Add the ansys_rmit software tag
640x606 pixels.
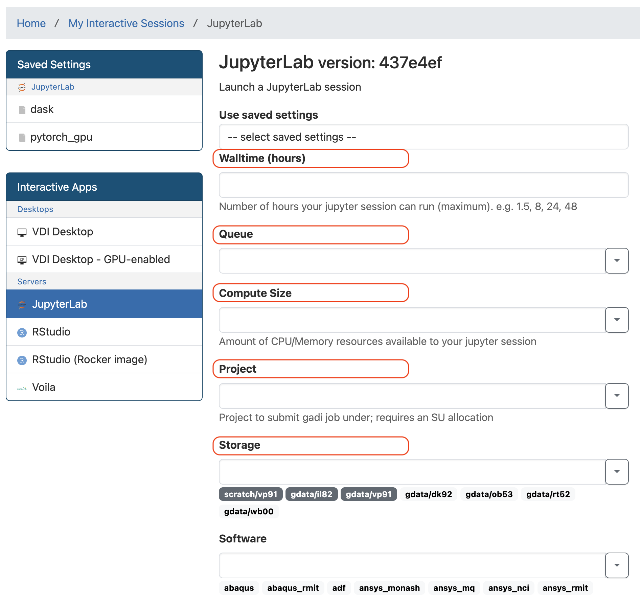(x=565, y=588)
